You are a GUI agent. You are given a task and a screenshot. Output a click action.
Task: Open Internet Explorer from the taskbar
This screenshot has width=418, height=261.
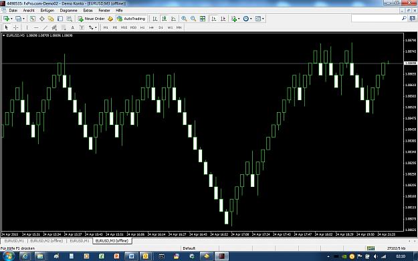coord(25,256)
